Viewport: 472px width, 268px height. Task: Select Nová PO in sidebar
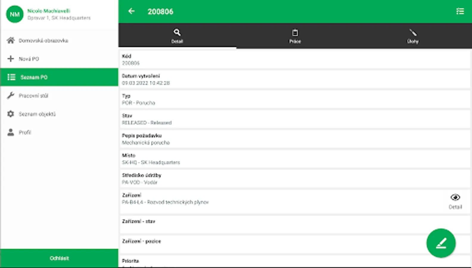59,59
